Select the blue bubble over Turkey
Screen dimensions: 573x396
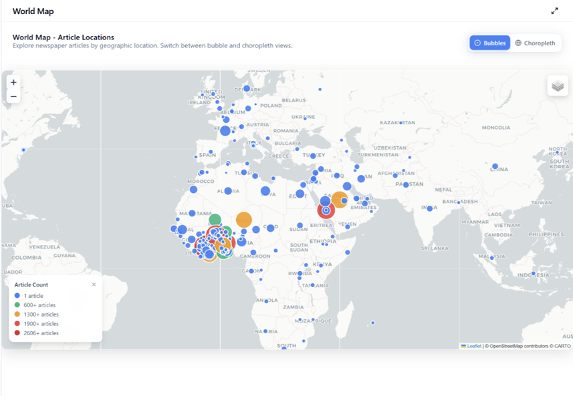coord(313,156)
